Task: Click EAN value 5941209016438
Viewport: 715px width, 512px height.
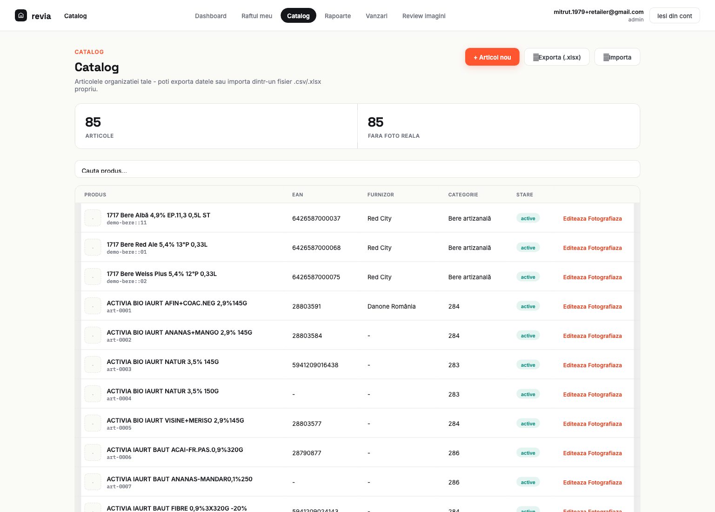Action: [315, 365]
